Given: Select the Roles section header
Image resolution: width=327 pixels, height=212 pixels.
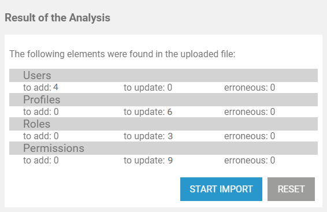Looking at the screenshot, I should (x=163, y=124).
